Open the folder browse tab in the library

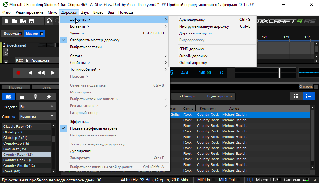pyautogui.click(x=22, y=96)
